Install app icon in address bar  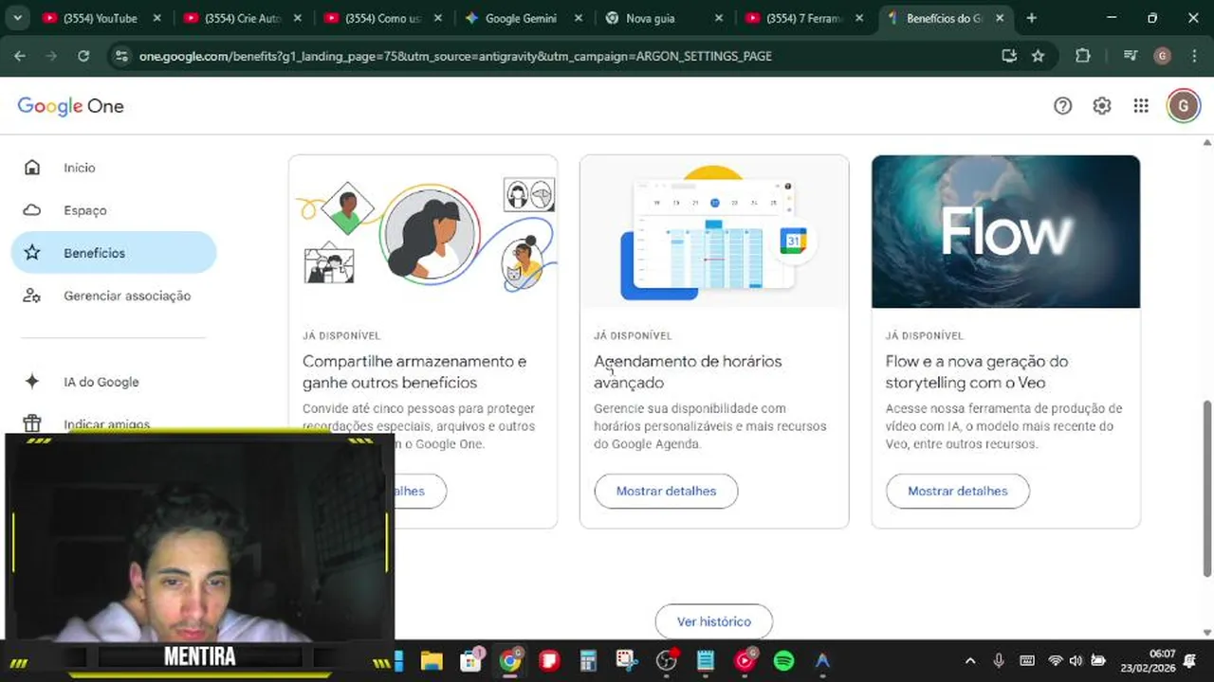coord(1009,56)
